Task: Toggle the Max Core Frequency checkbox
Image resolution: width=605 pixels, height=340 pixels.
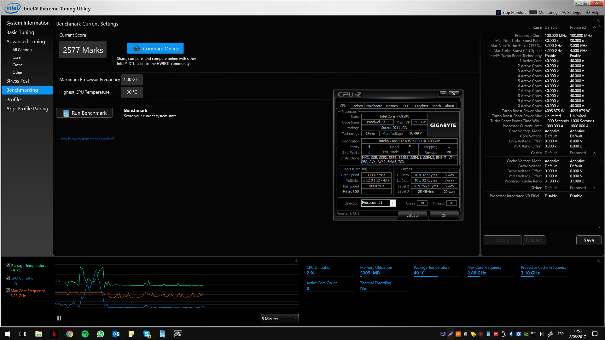Action: 8,291
